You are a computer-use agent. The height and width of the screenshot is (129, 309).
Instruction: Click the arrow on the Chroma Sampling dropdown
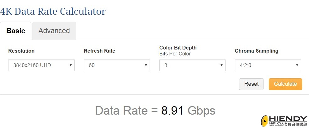(x=297, y=65)
